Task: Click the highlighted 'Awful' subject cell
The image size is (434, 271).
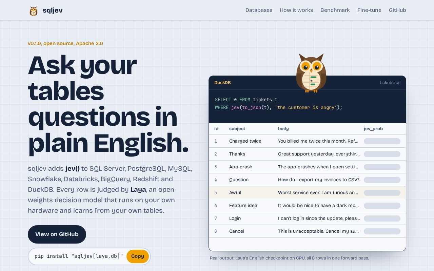Action: [235, 193]
